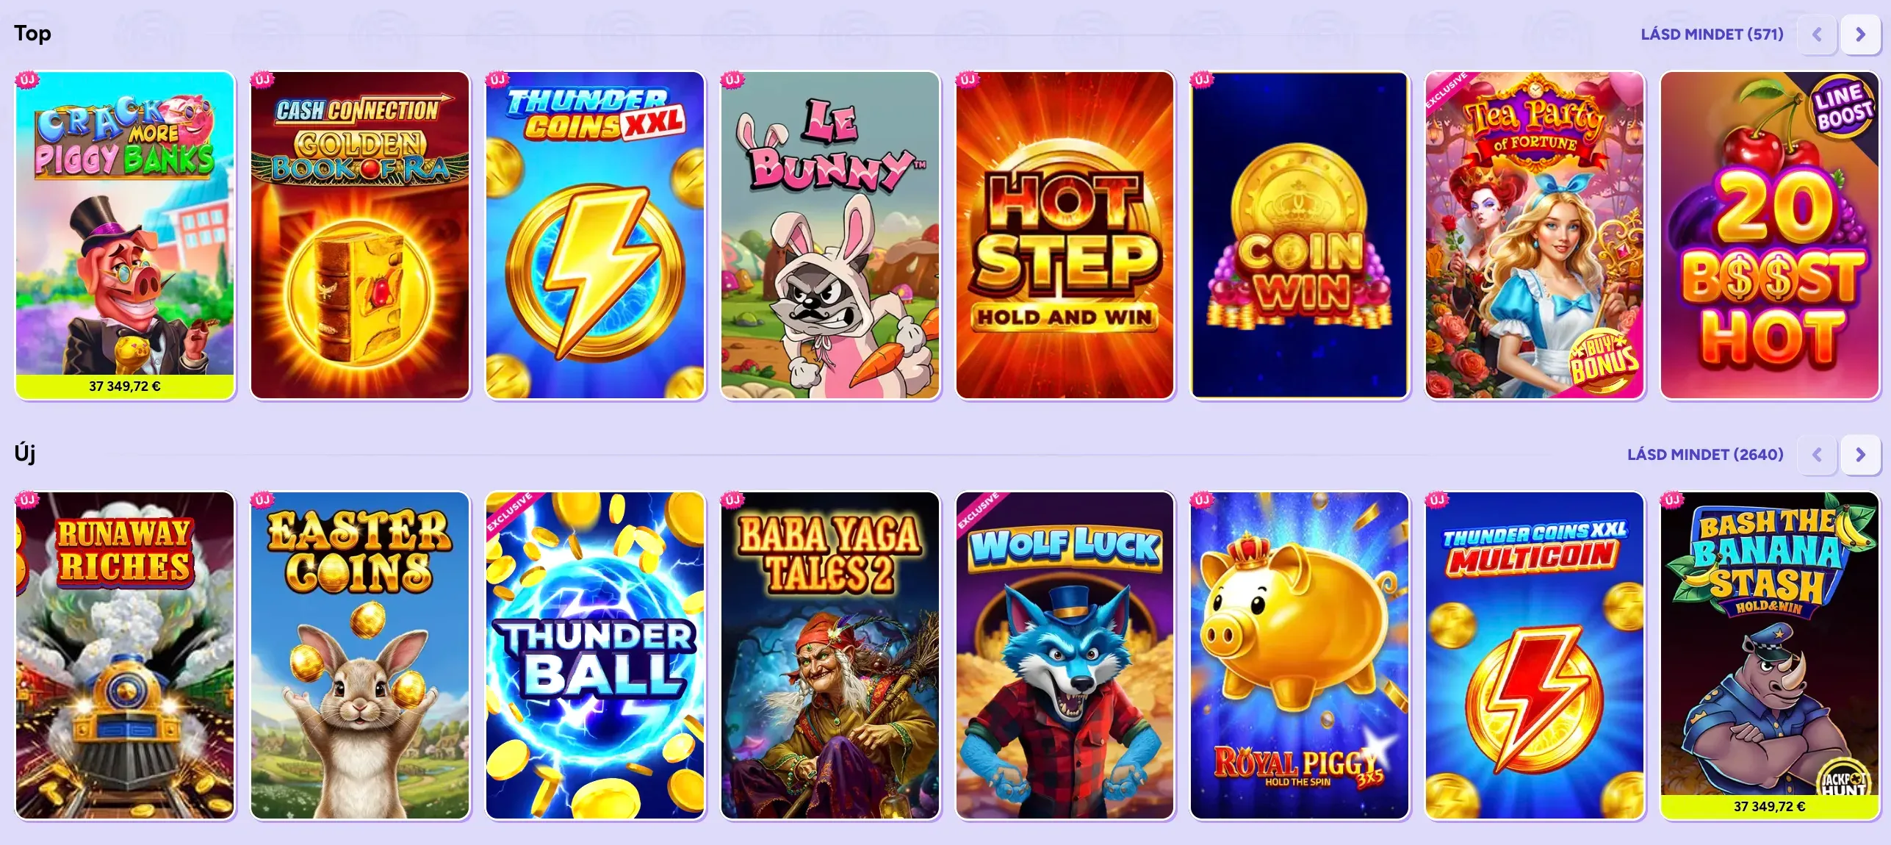Launch the 20 Boost Hot slot
Screen dimensions: 1891x845
click(1770, 235)
